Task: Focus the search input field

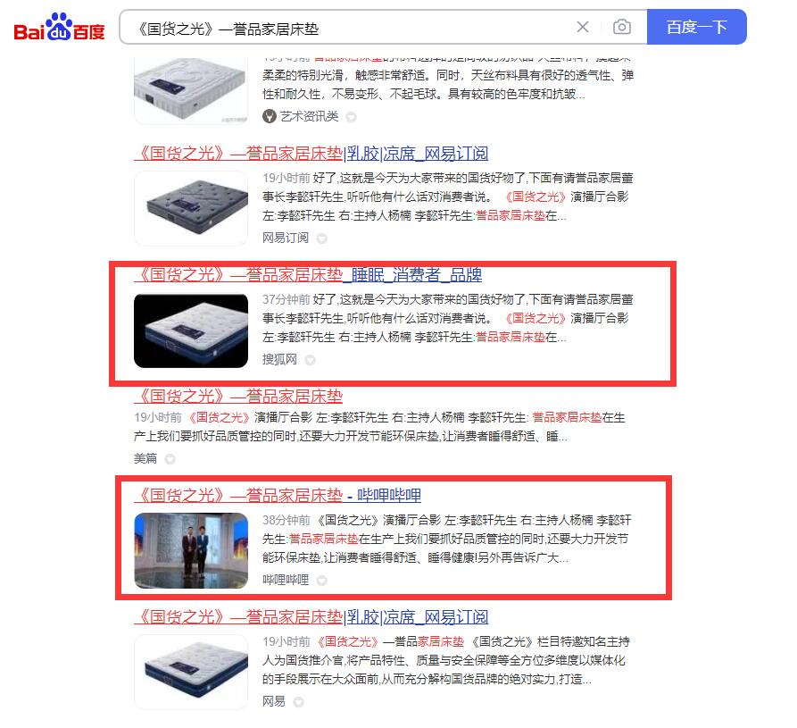Action: (351, 28)
